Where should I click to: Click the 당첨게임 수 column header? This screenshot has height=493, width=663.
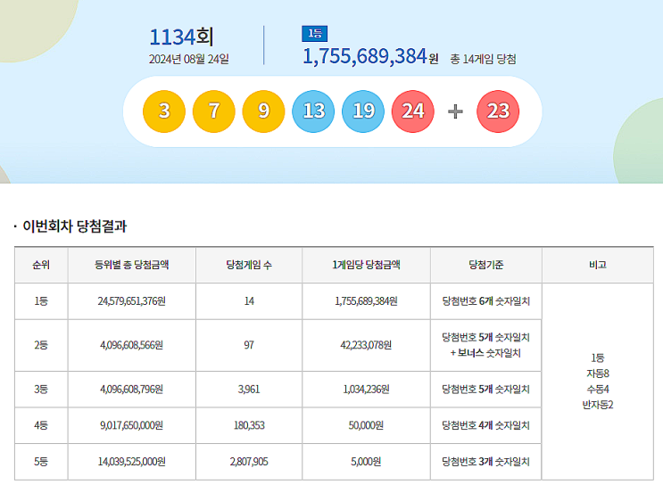249,265
